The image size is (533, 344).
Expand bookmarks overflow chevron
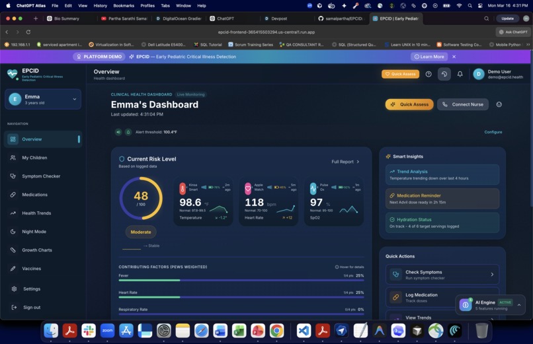528,44
